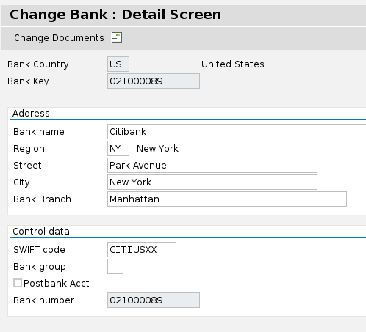Select the top Bank Key field
The width and height of the screenshot is (366, 332).
(x=154, y=81)
